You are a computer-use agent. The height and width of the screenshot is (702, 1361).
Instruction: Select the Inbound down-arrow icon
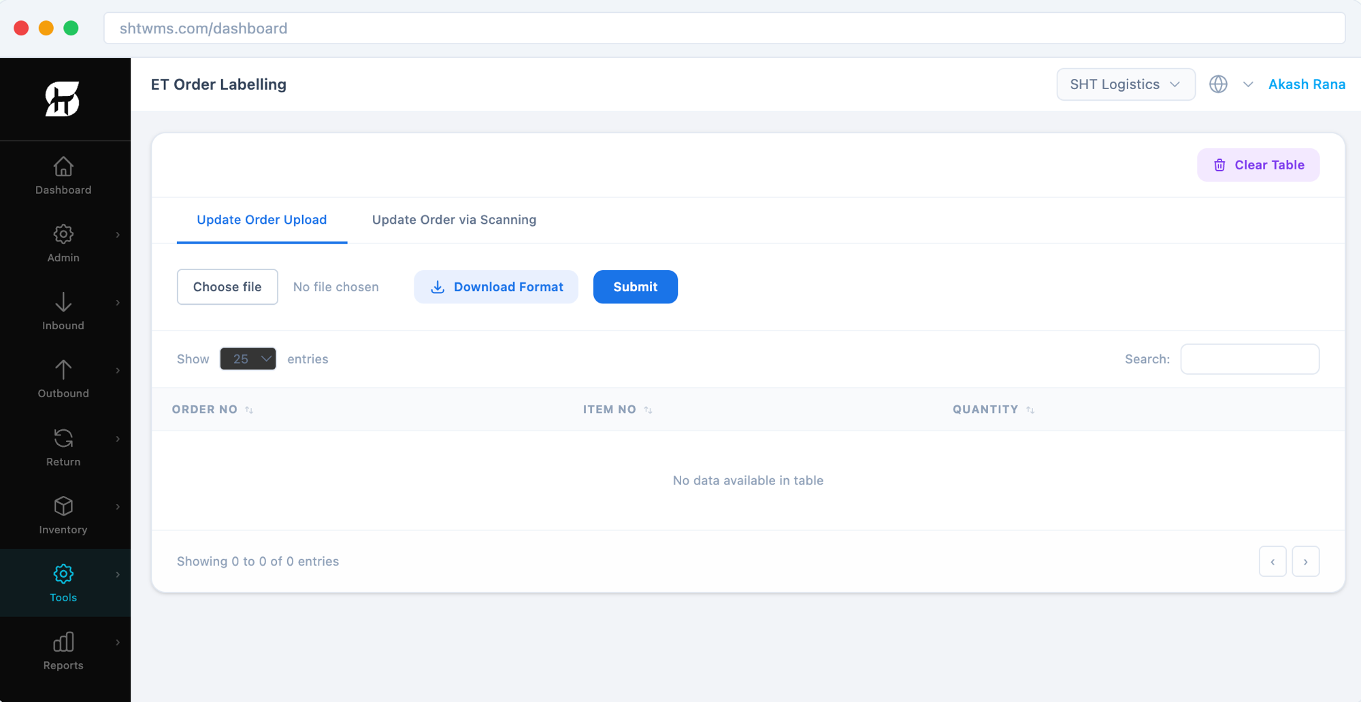point(63,302)
